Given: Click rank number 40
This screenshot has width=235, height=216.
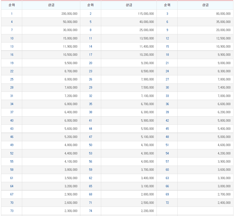Looking at the screenshot, I should 12,120.
